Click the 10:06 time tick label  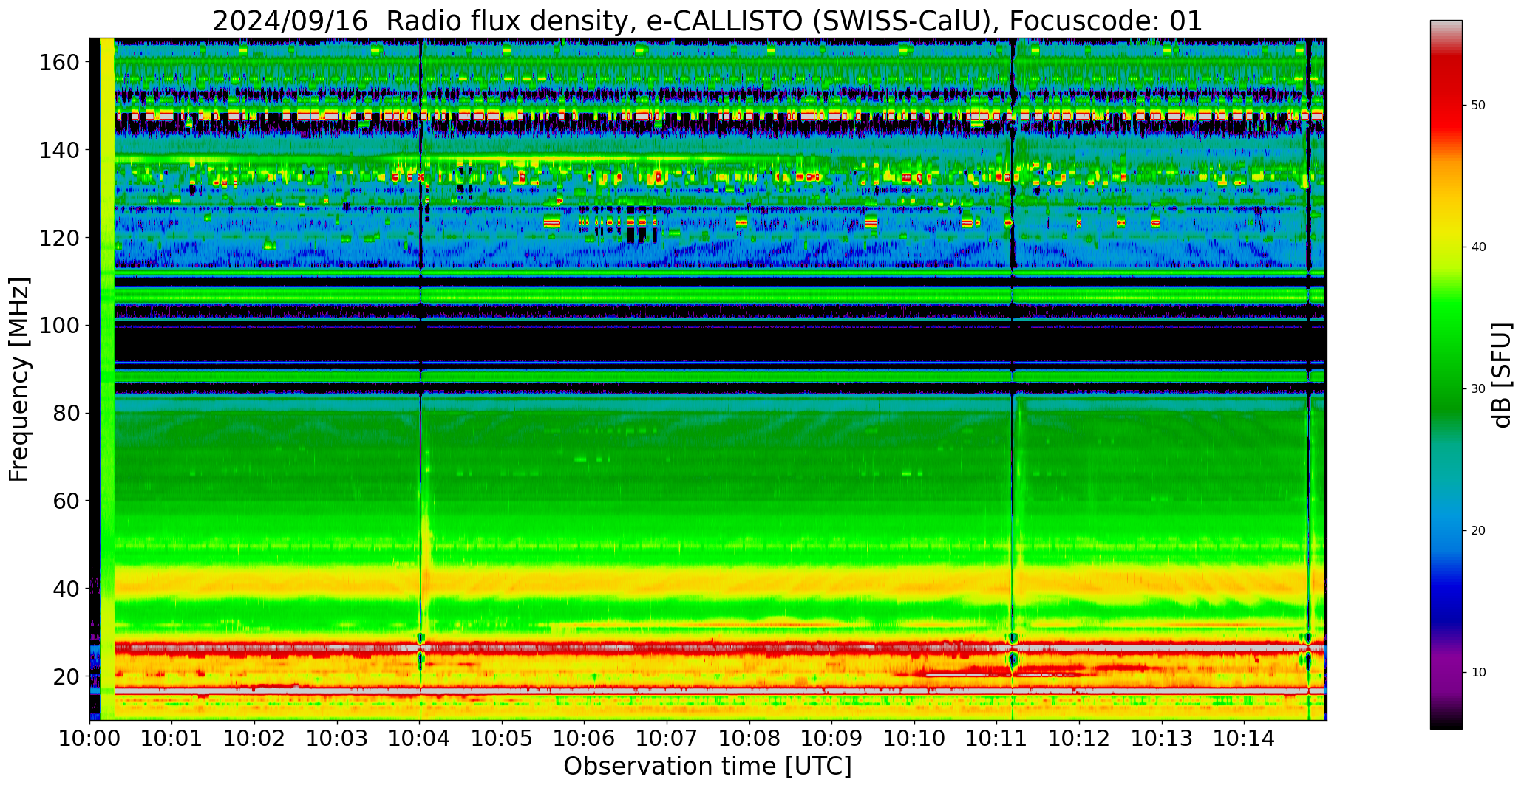point(585,738)
